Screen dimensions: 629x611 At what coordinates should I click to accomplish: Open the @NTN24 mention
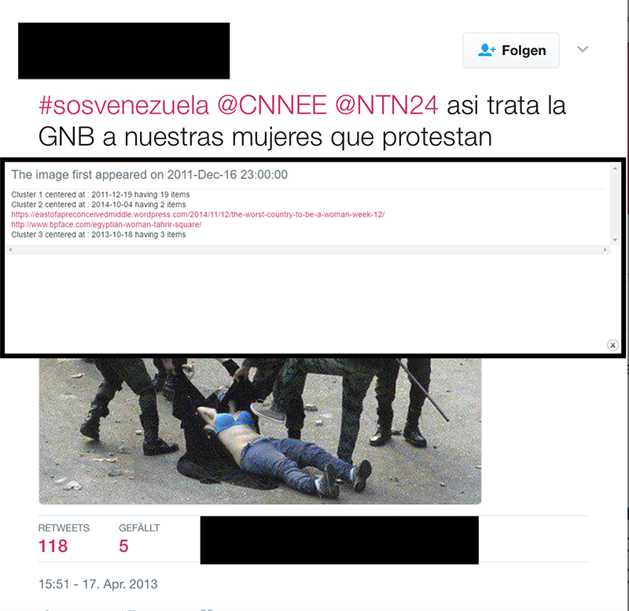point(386,106)
